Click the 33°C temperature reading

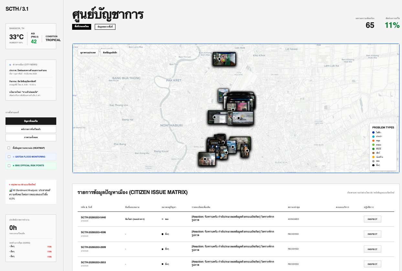[x=16, y=37]
